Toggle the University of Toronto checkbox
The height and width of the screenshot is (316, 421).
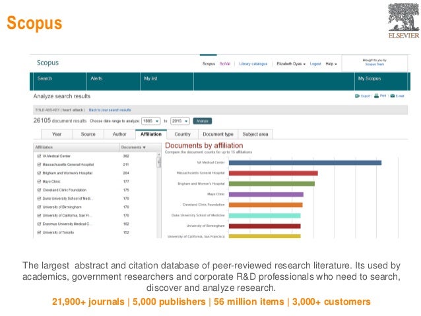[x=39, y=232]
